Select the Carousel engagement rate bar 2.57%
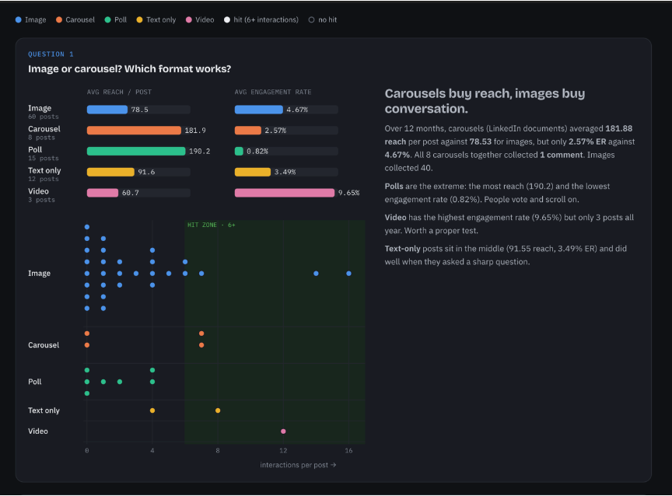 pos(247,130)
